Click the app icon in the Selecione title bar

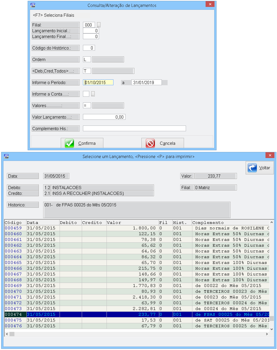6,156
